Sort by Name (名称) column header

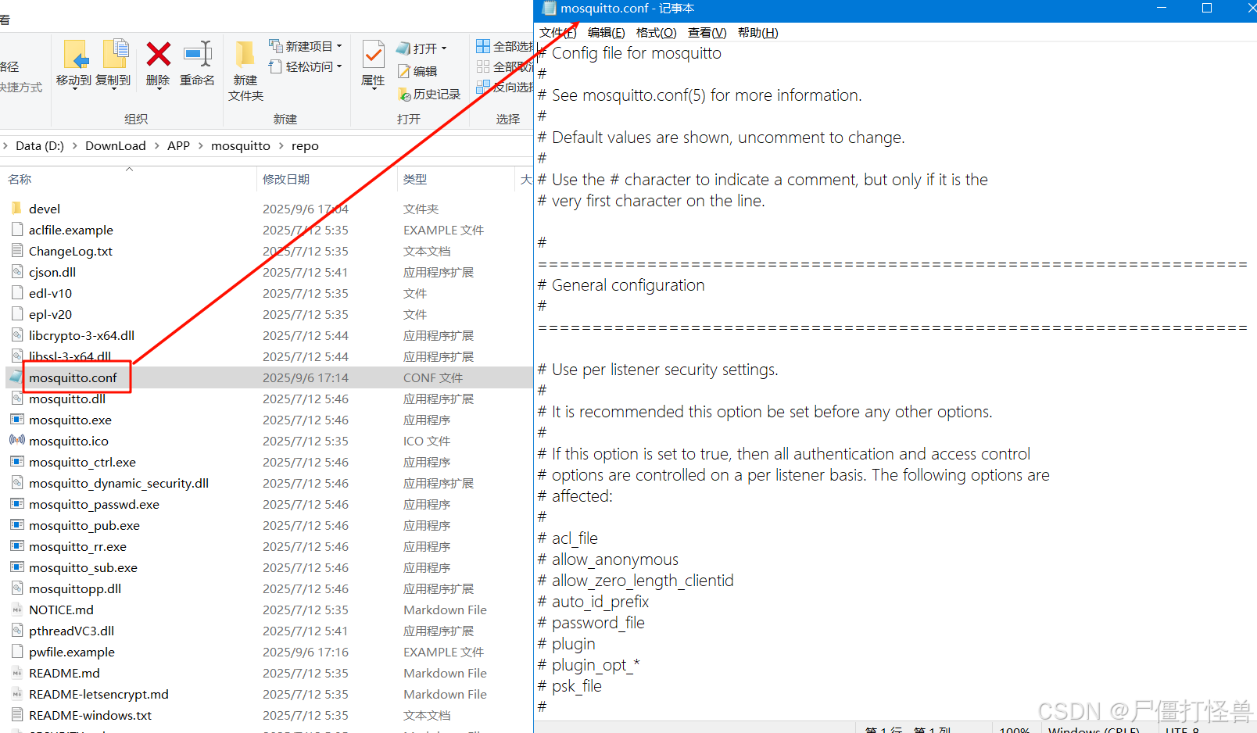click(20, 179)
